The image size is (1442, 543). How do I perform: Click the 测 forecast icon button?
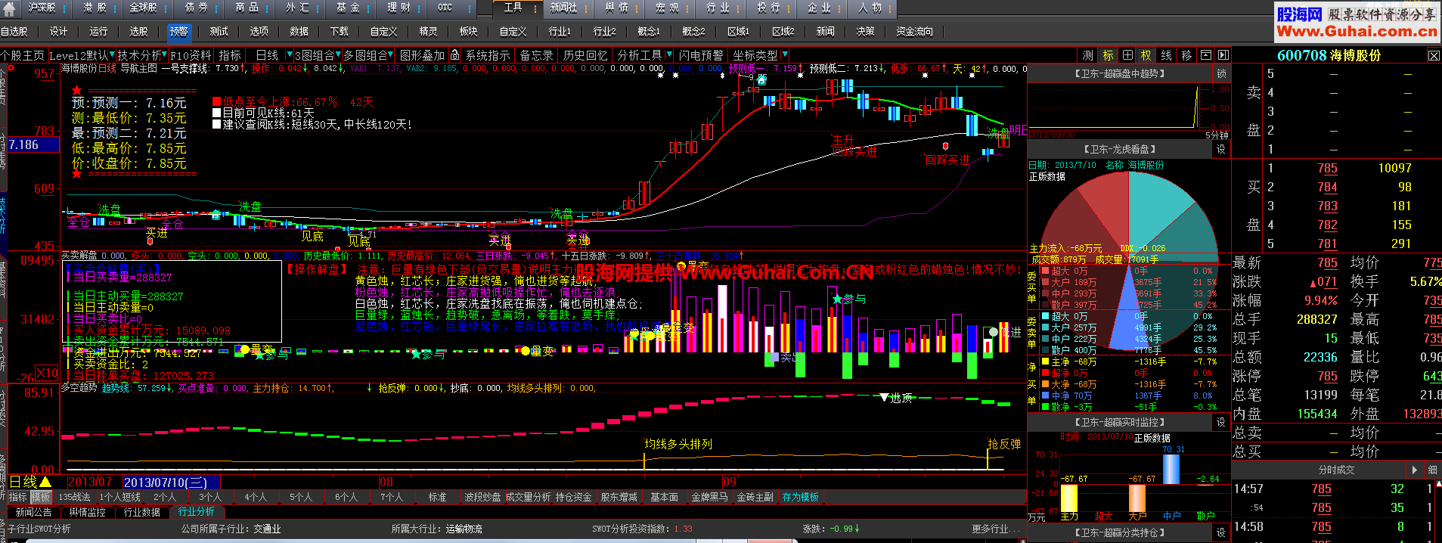point(1087,55)
